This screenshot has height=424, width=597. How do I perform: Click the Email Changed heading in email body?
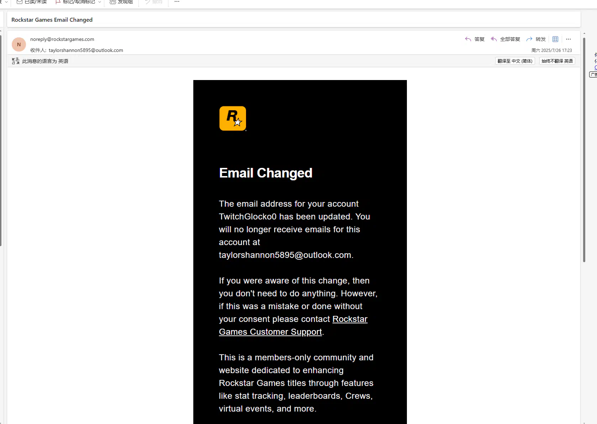tap(266, 173)
